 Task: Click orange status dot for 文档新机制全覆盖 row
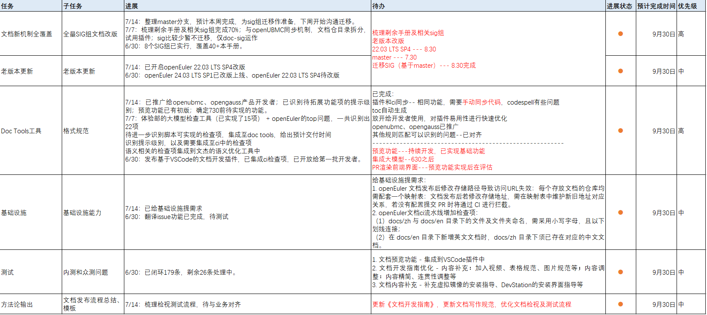coord(620,34)
